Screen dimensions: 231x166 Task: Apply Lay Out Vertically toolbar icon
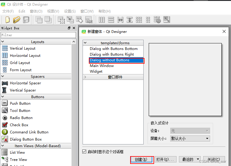[x=111, y=20]
